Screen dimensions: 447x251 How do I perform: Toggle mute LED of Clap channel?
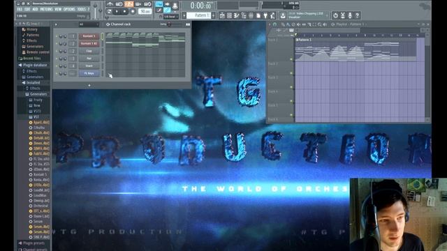pos(57,51)
